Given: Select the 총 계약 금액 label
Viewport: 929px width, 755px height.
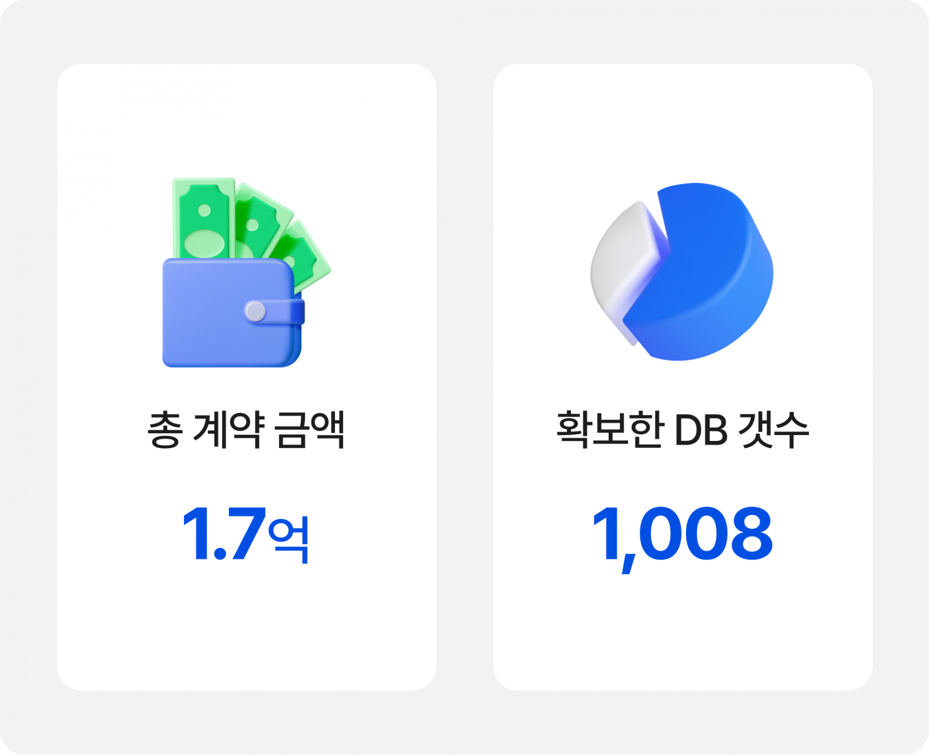Looking at the screenshot, I should [x=246, y=430].
